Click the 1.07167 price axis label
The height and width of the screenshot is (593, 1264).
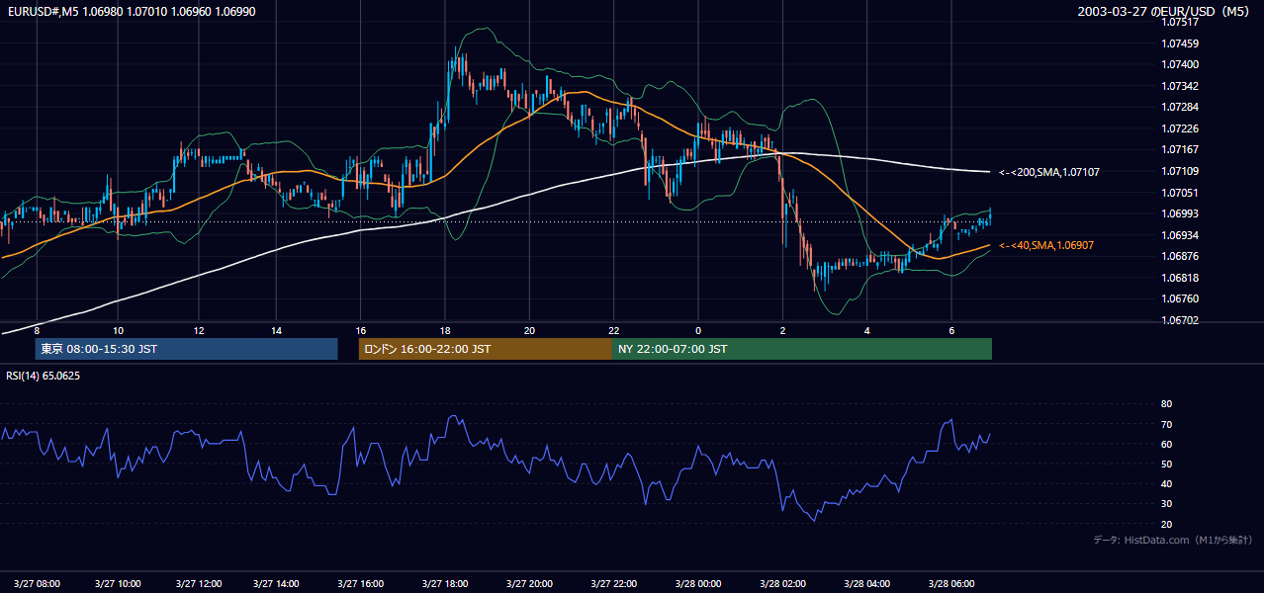[x=1179, y=149]
